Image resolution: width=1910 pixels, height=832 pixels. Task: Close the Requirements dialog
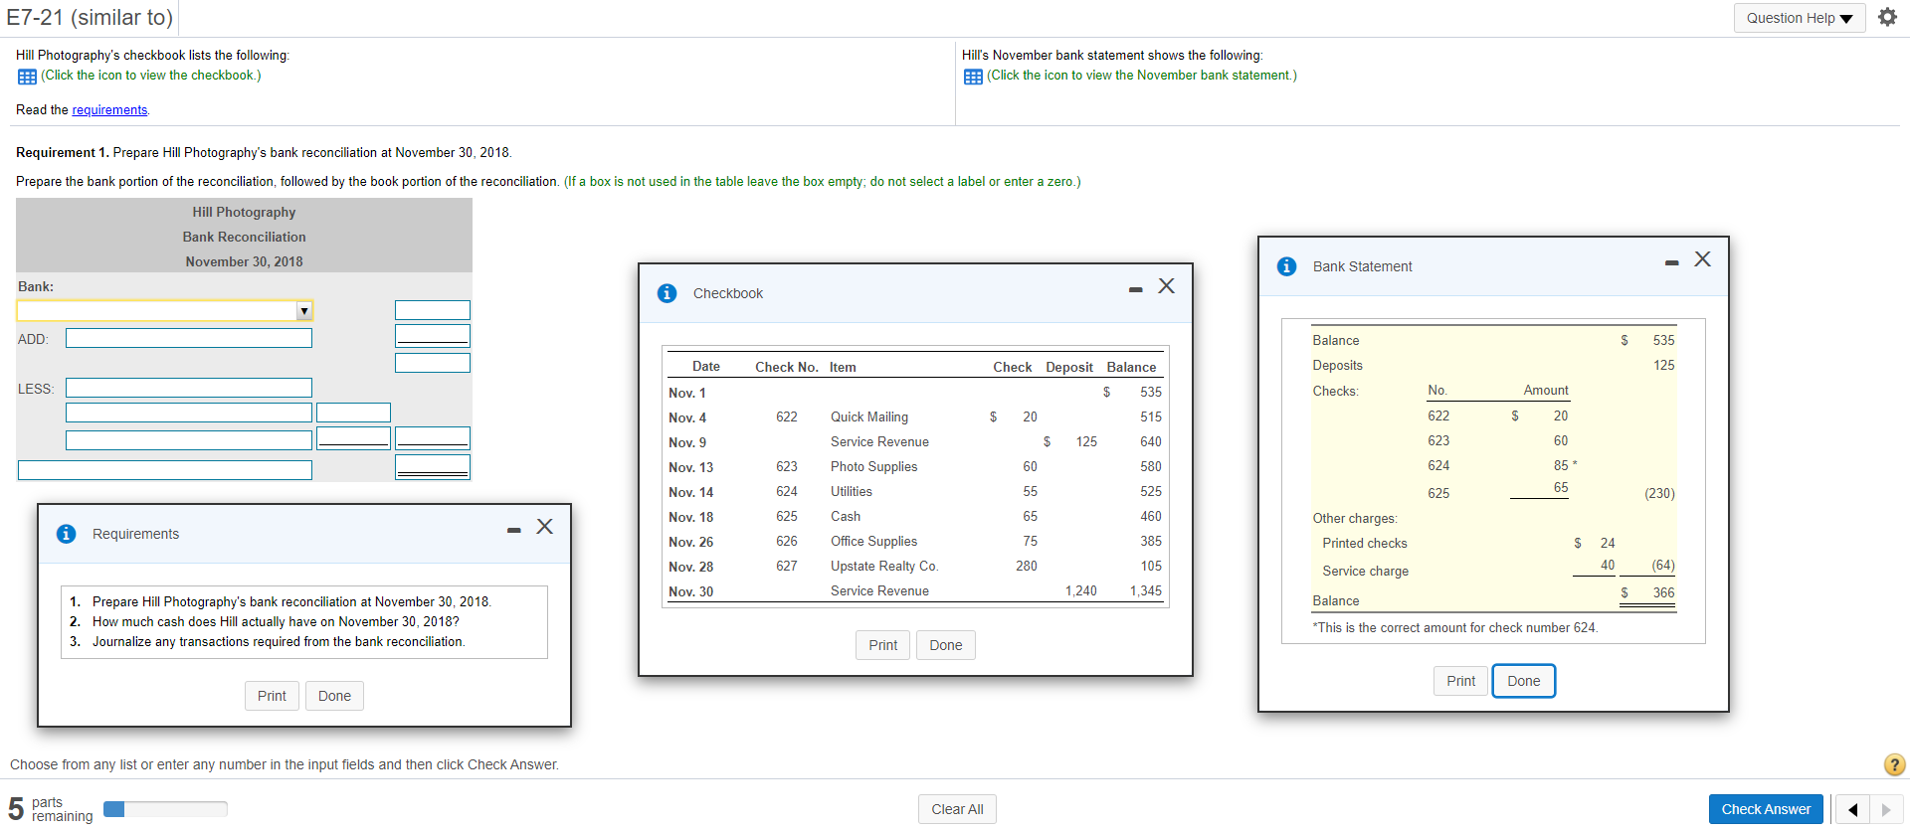coord(545,527)
